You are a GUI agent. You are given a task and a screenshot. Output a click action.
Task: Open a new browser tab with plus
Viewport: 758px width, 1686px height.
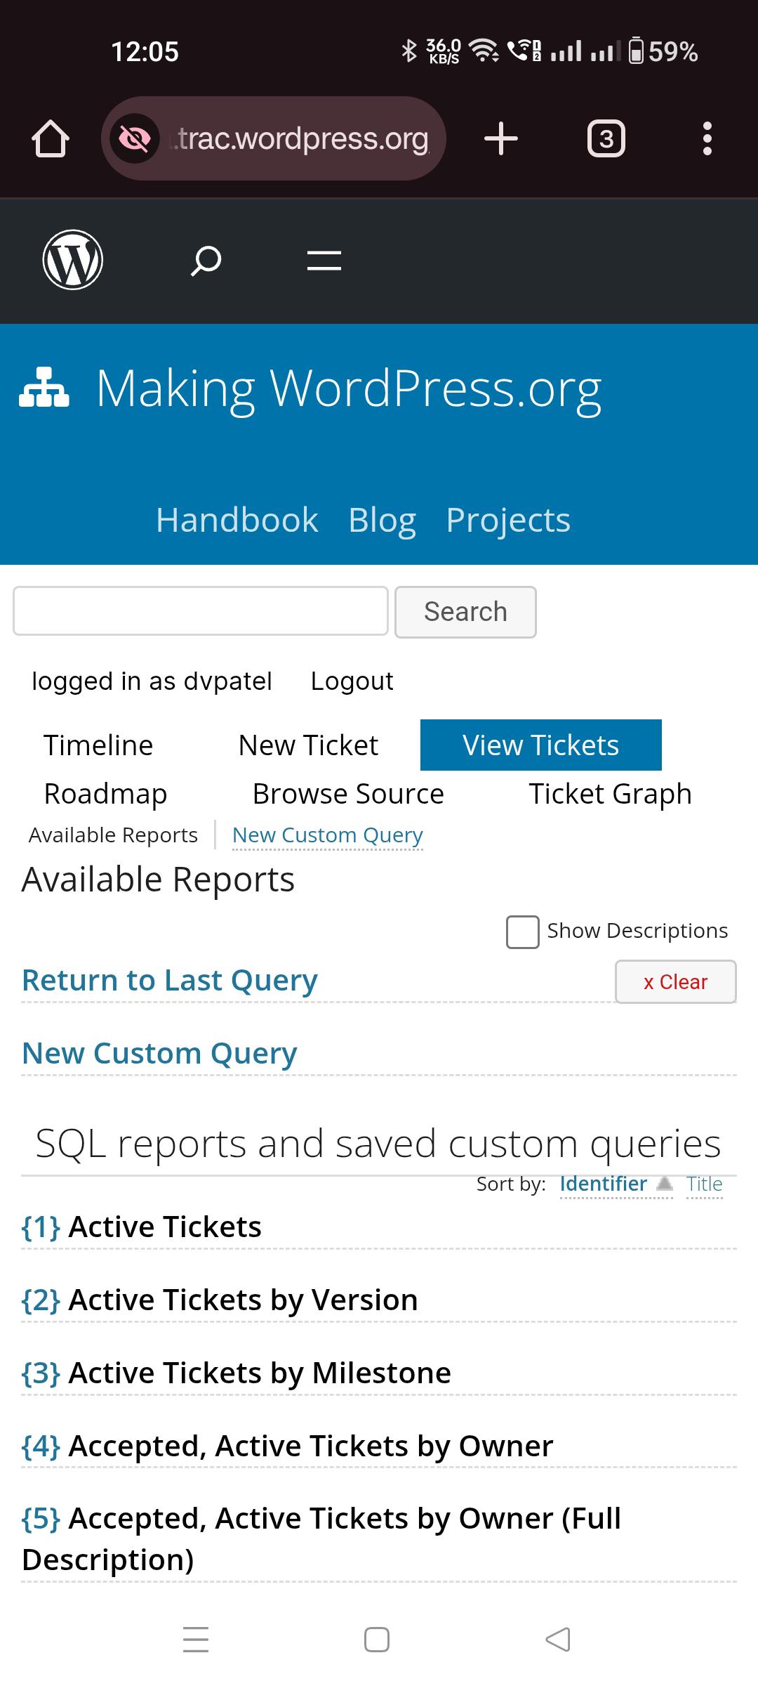[501, 138]
